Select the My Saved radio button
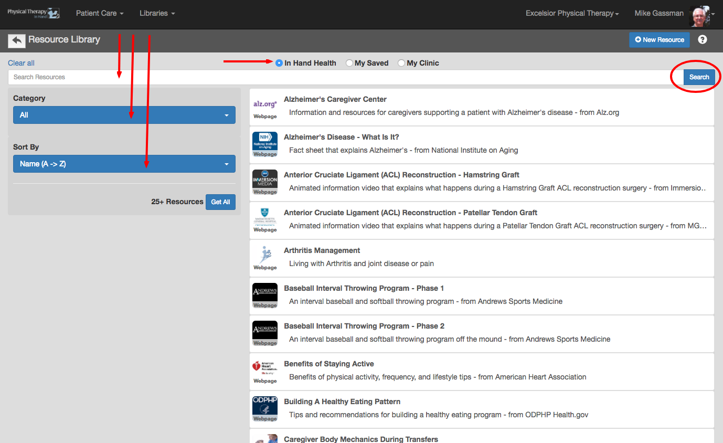Image resolution: width=723 pixels, height=443 pixels. pos(349,63)
